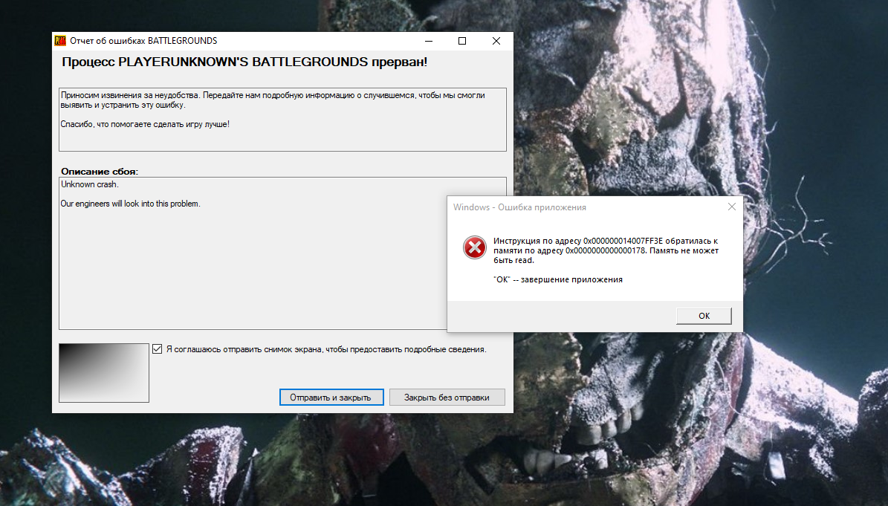Maximize the crash reporter window
Screen dimensions: 888x506
[462, 41]
